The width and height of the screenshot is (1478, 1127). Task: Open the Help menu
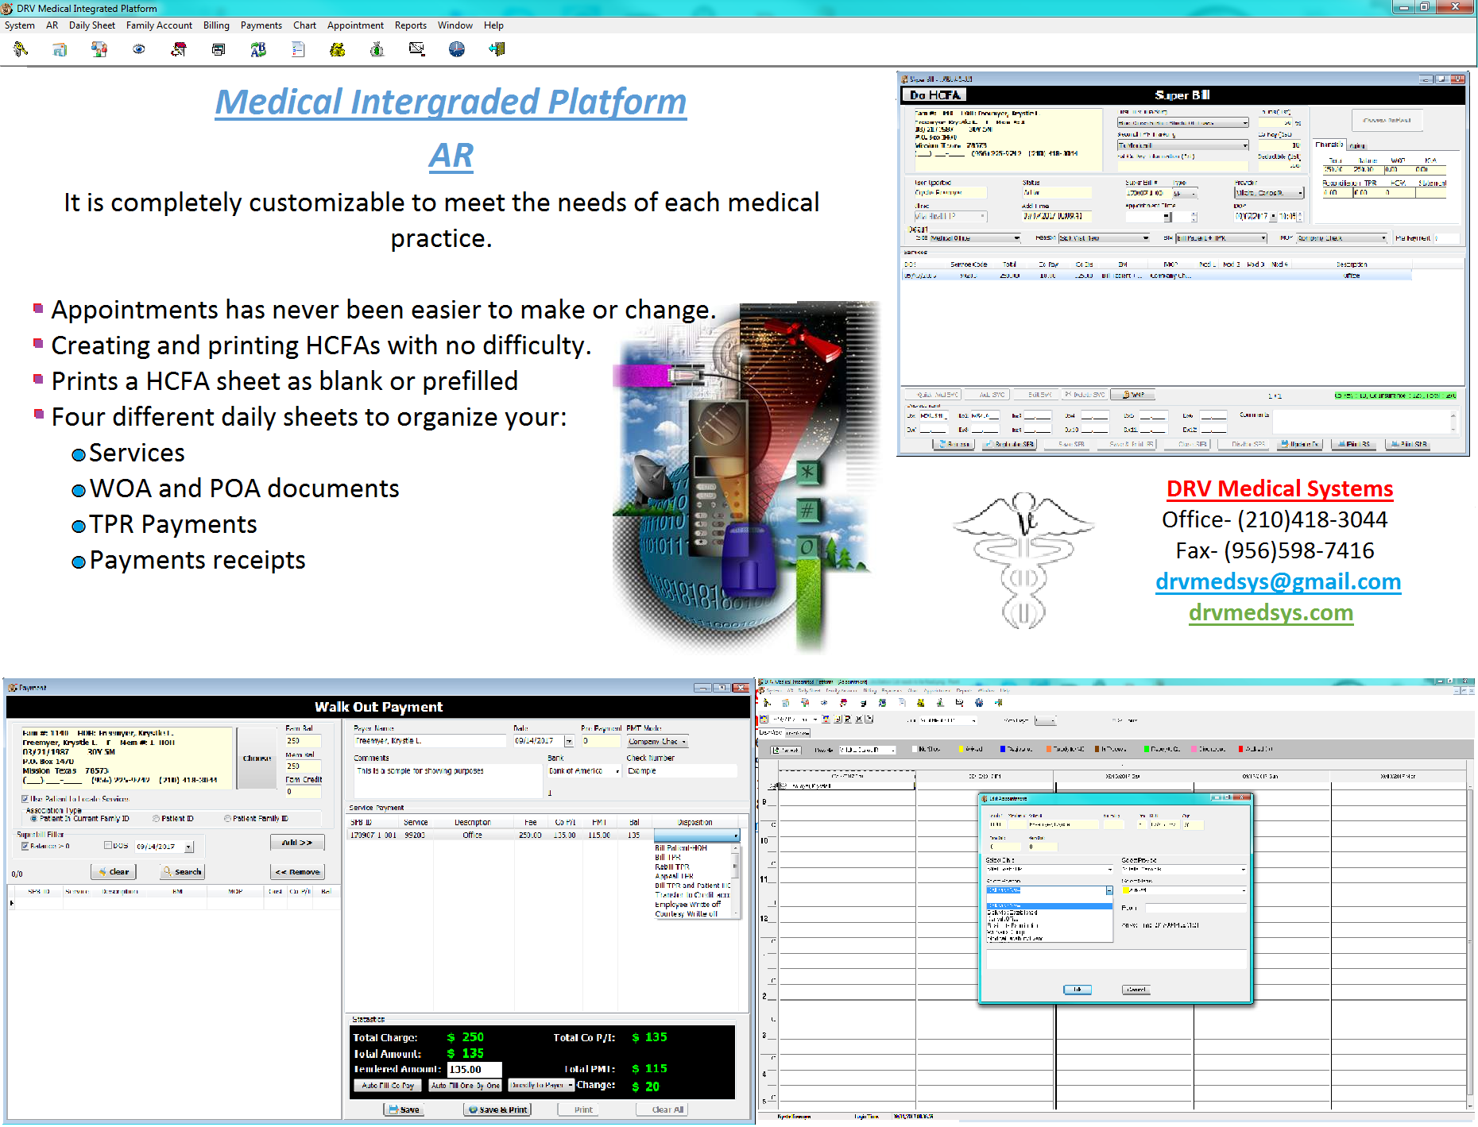[494, 25]
